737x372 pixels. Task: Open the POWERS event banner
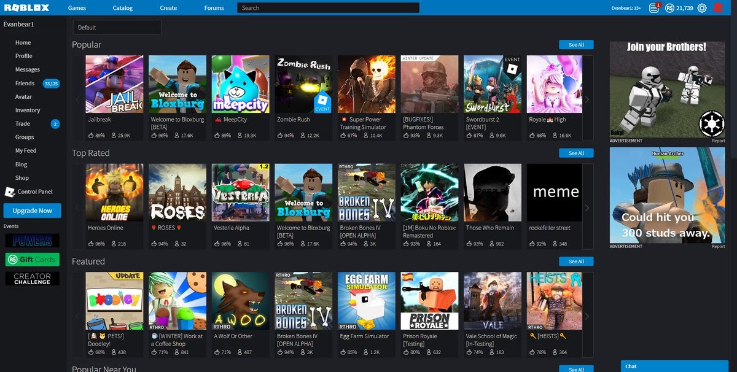tap(33, 240)
